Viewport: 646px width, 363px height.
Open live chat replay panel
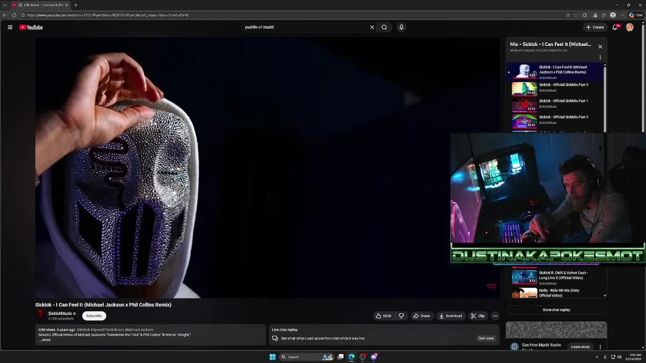[x=486, y=338]
